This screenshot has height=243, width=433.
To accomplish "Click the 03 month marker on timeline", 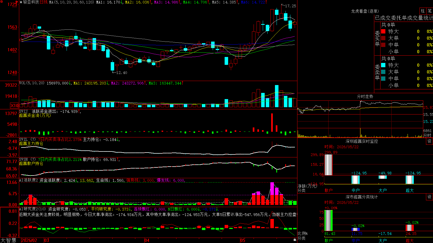I will (47, 240).
